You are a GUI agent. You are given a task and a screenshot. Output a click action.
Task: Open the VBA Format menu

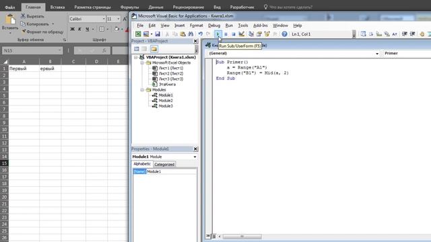196,26
